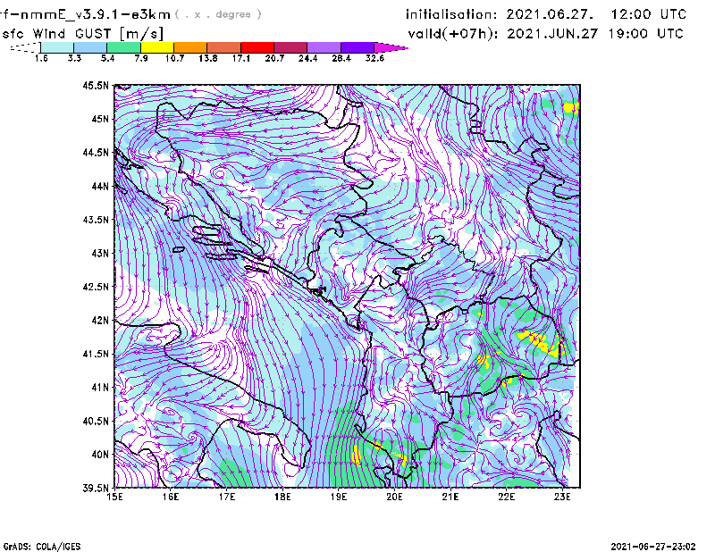Image resolution: width=715 pixels, height=552 pixels.
Task: Click the '39.5N' latitude label
Action: point(96,489)
